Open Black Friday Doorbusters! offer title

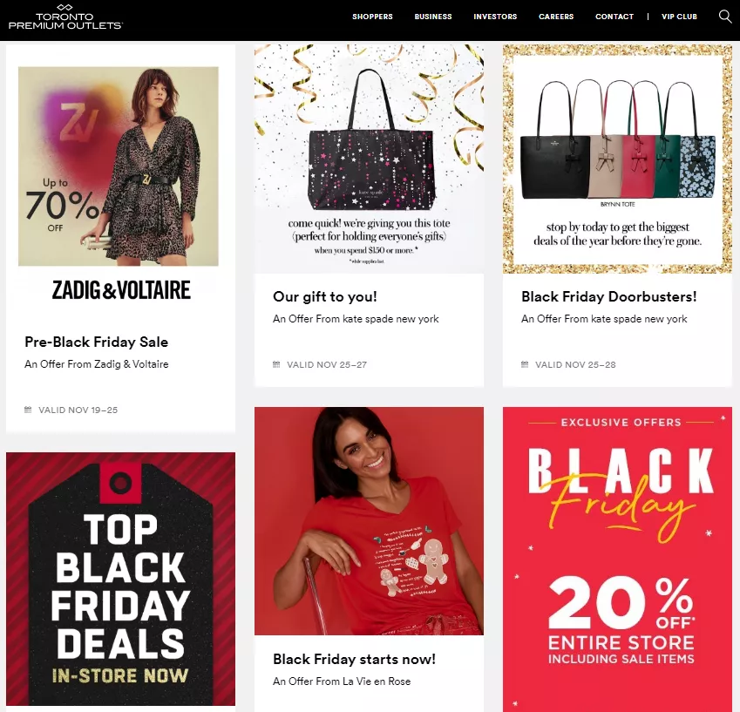point(608,296)
